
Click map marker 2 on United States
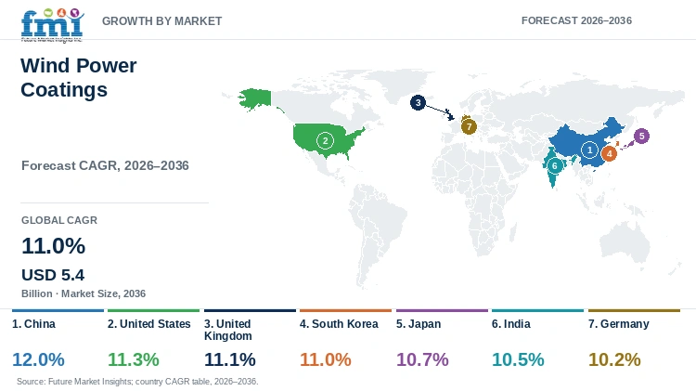[325, 141]
